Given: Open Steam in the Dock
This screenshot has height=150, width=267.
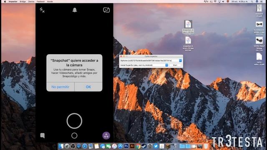Looking at the screenshot, I should pos(144,146).
